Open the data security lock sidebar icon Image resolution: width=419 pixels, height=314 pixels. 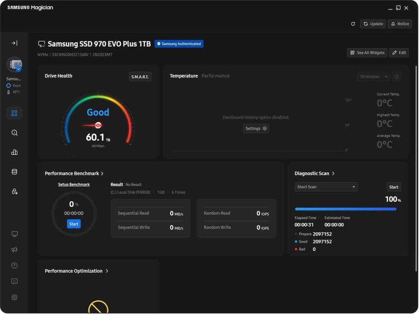[14, 192]
